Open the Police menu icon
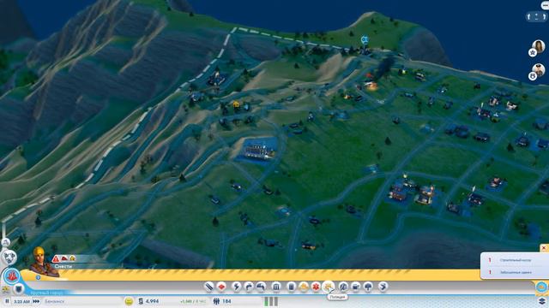Viewport: 549px width, 308px height. coord(328,287)
